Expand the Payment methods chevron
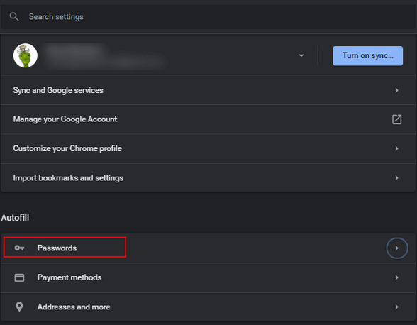Image resolution: width=417 pixels, height=325 pixels. pyautogui.click(x=397, y=277)
